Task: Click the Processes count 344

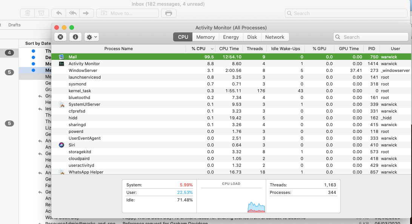Action: (x=332, y=192)
